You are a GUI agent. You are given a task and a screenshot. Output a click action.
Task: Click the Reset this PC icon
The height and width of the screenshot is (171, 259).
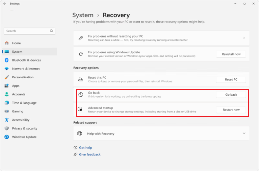[81, 79]
